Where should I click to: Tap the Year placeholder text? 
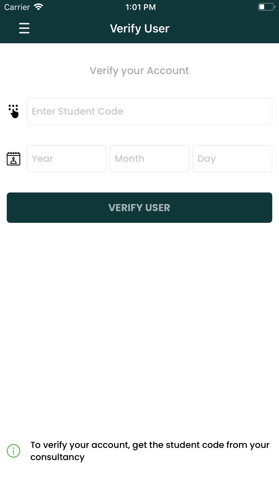point(42,159)
